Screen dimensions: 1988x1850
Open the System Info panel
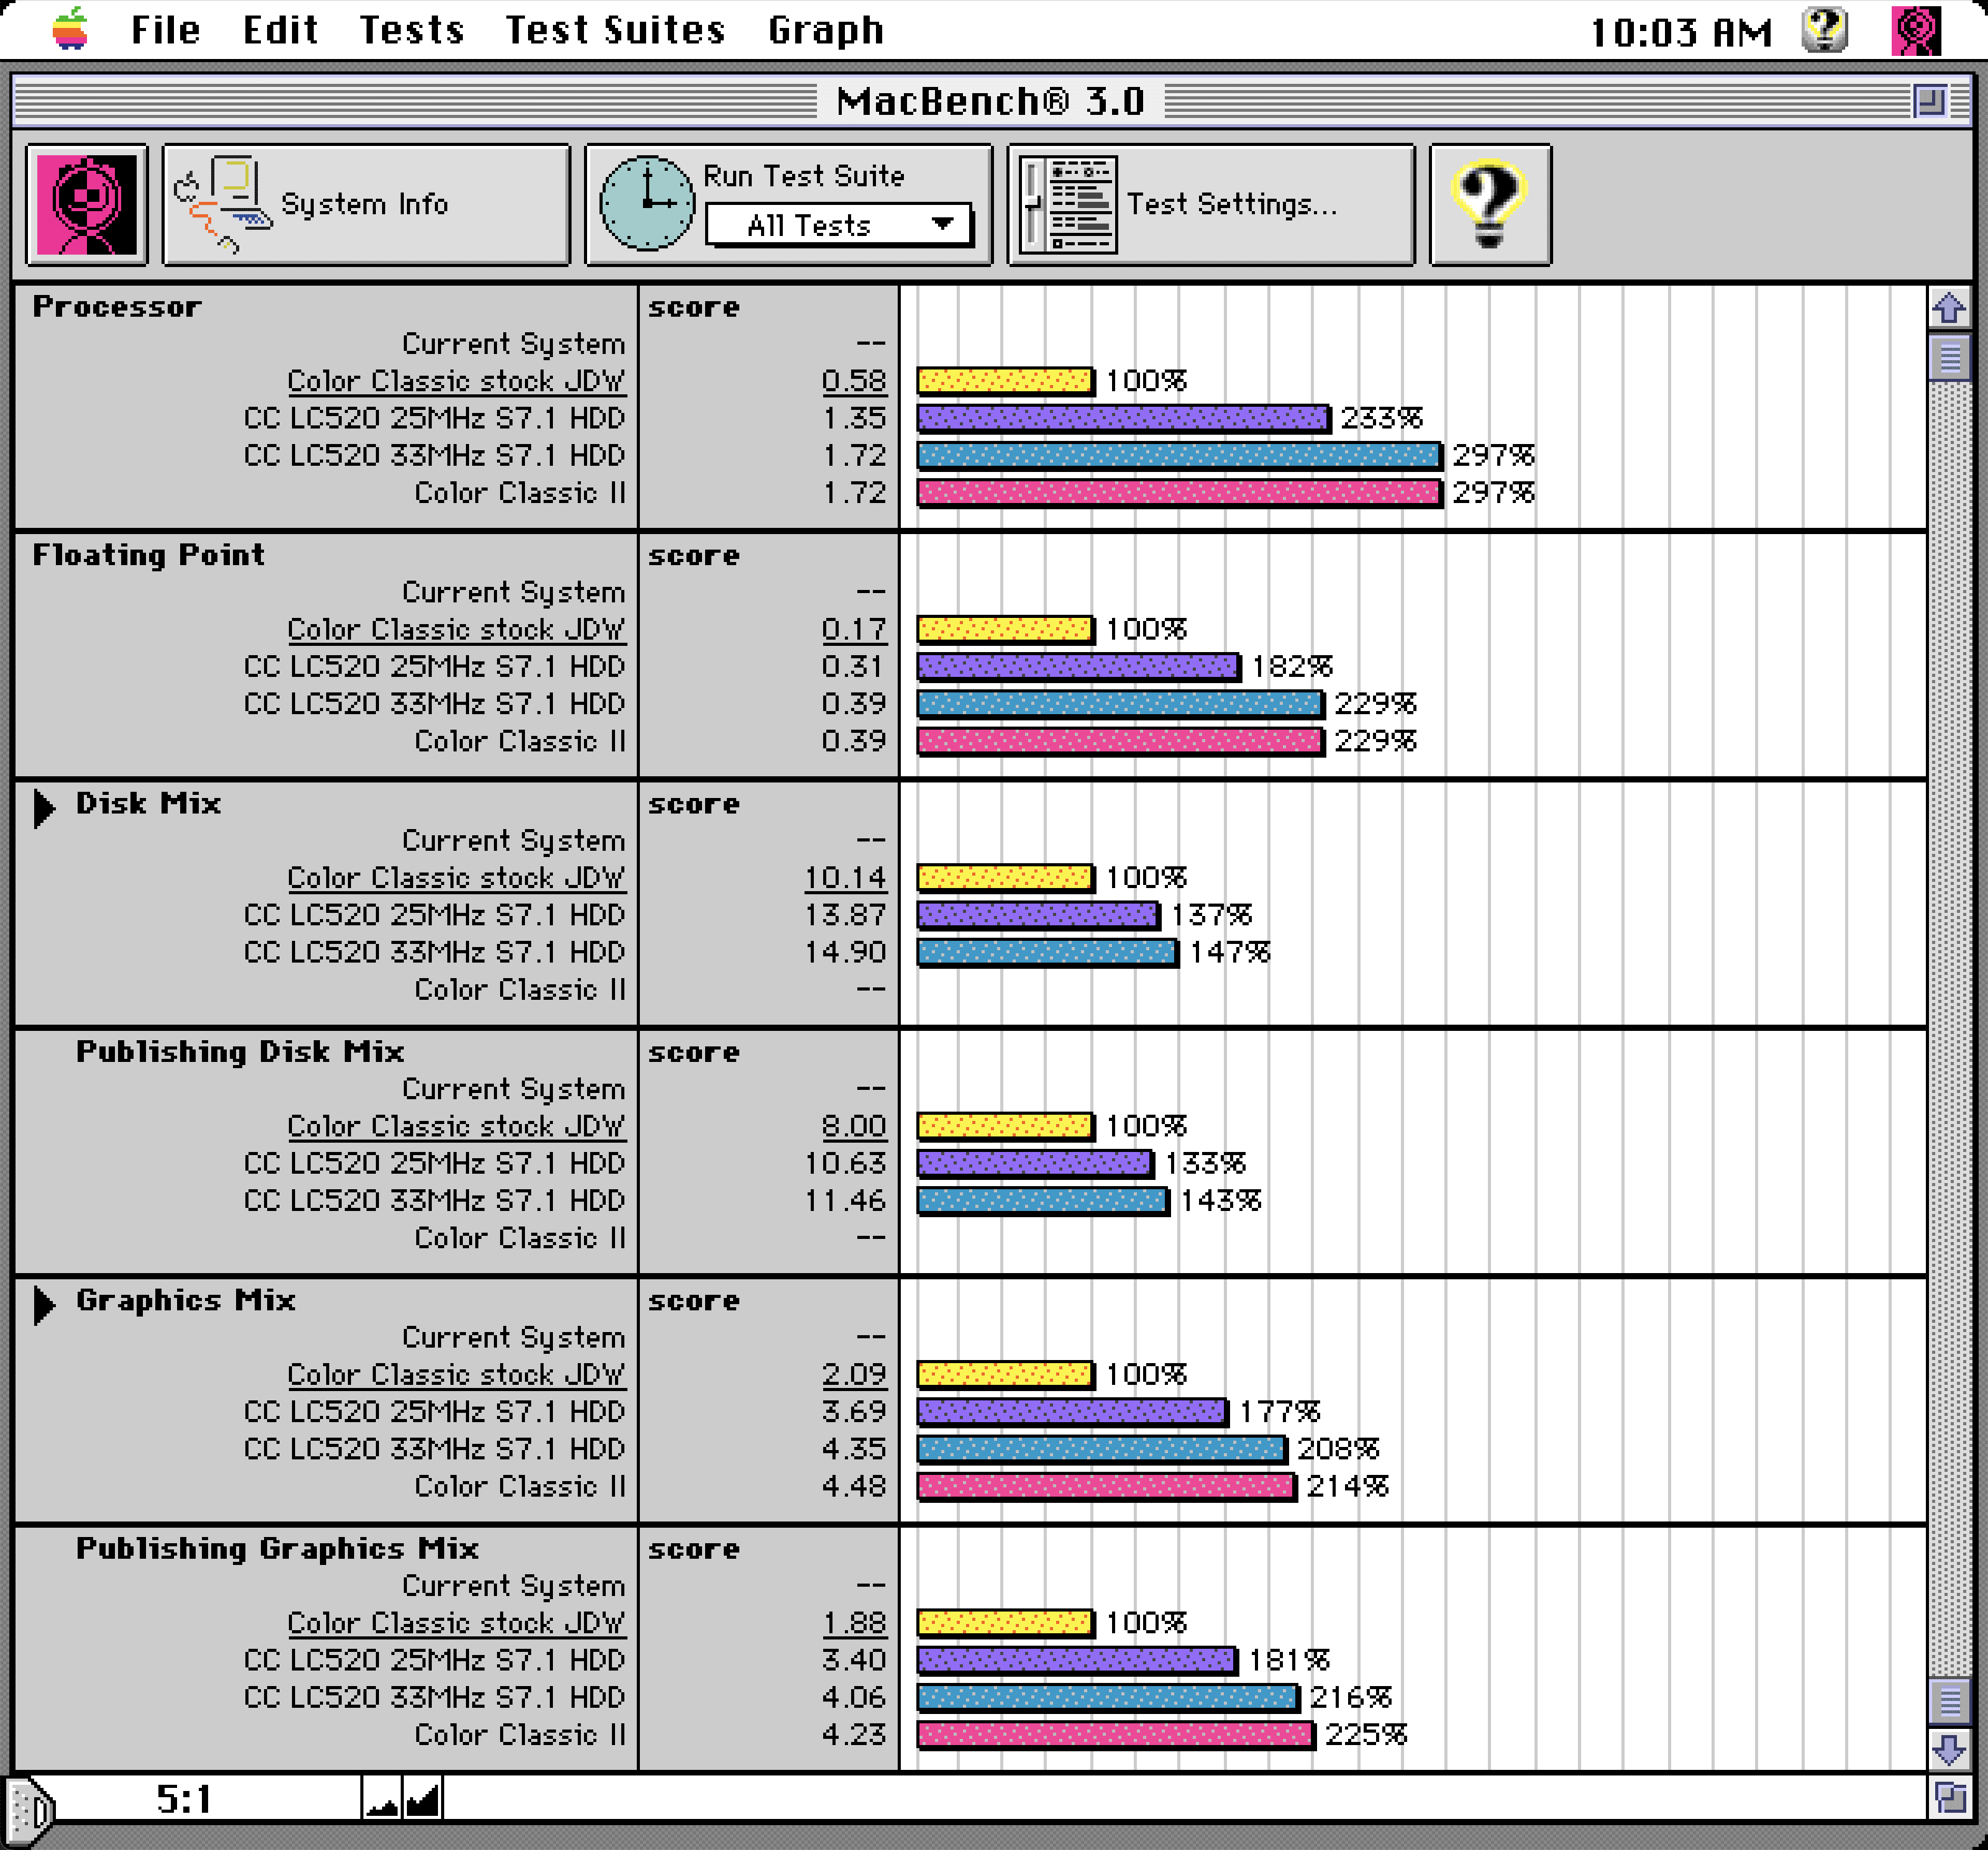click(366, 205)
